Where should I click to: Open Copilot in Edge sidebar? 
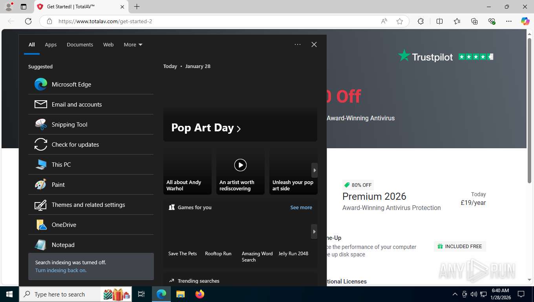click(525, 21)
